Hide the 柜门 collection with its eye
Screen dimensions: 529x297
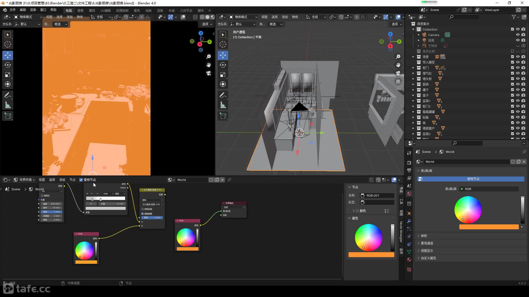click(518, 68)
